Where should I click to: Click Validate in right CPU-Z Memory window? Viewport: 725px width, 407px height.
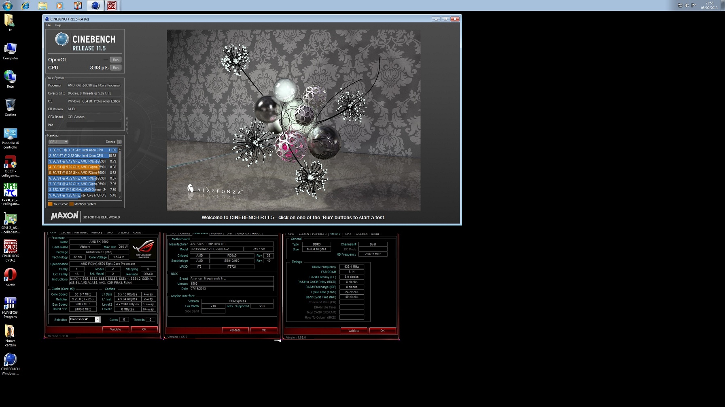[354, 331]
